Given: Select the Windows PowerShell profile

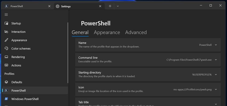Looking at the screenshot, I should coord(35,99).
